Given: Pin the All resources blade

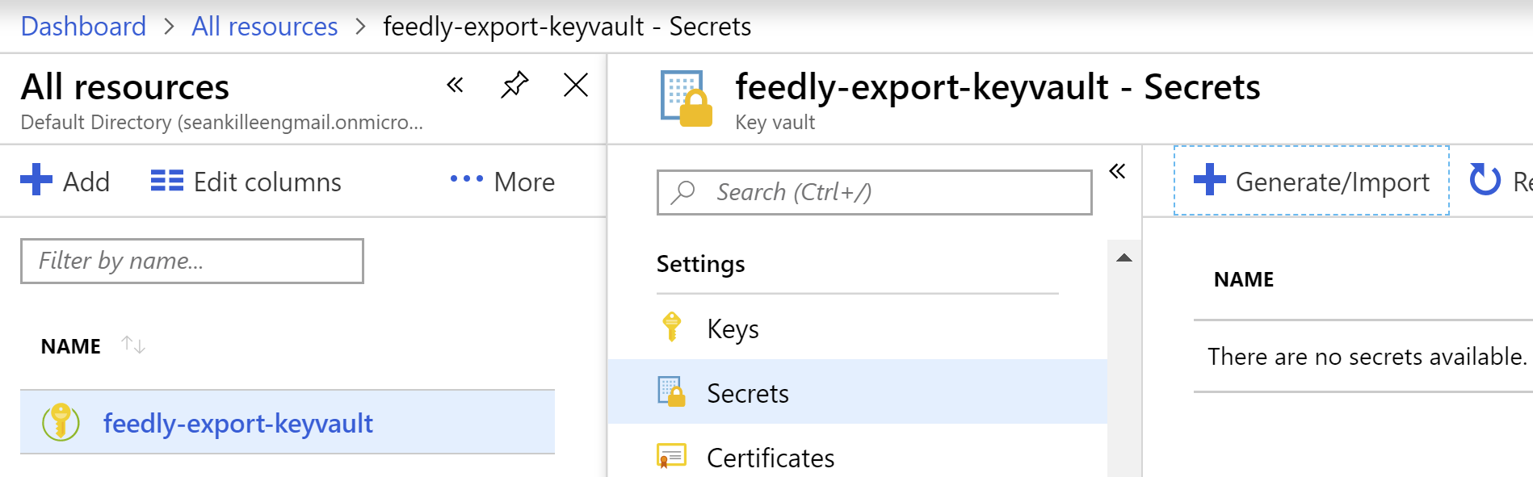Looking at the screenshot, I should pos(514,84).
